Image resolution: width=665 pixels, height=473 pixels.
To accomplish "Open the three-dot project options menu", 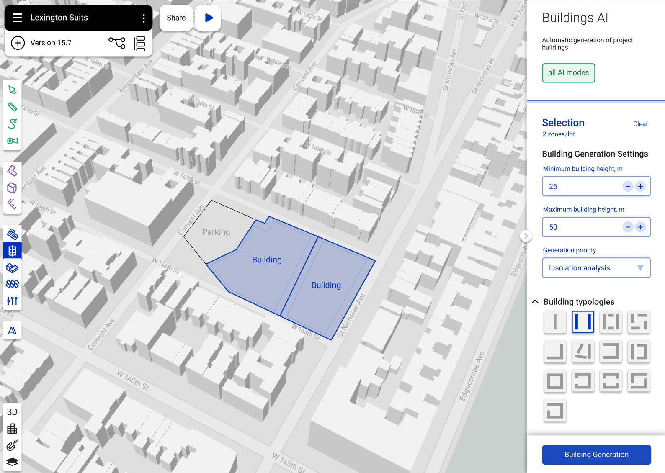I will tap(144, 18).
